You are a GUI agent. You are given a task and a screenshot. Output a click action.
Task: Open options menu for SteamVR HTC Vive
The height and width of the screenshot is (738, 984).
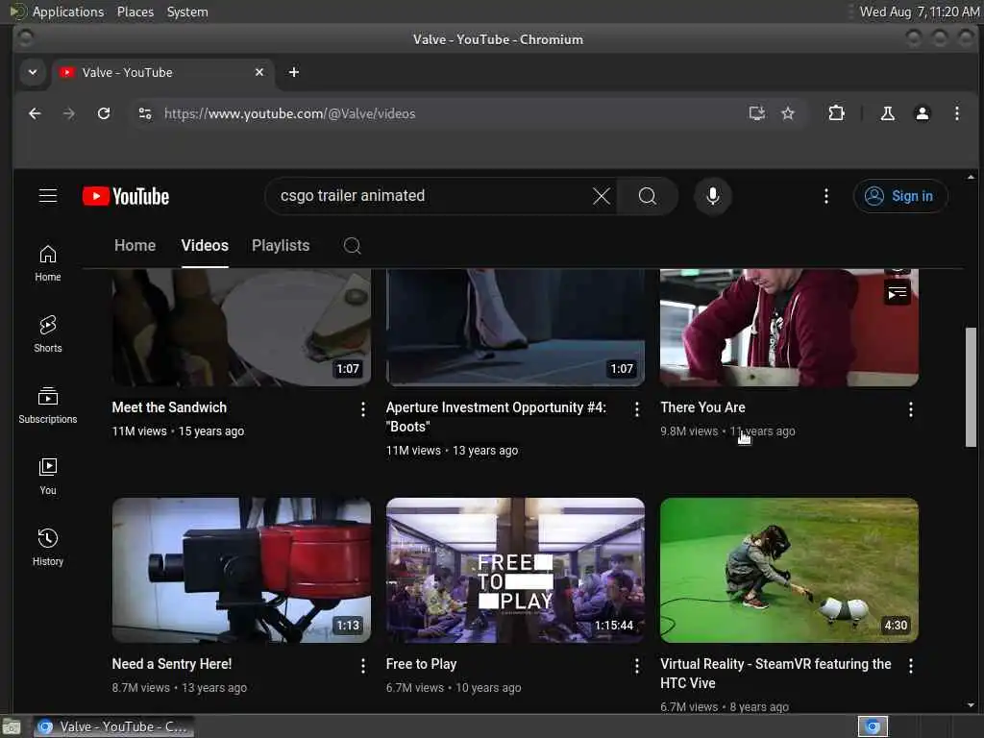(911, 666)
